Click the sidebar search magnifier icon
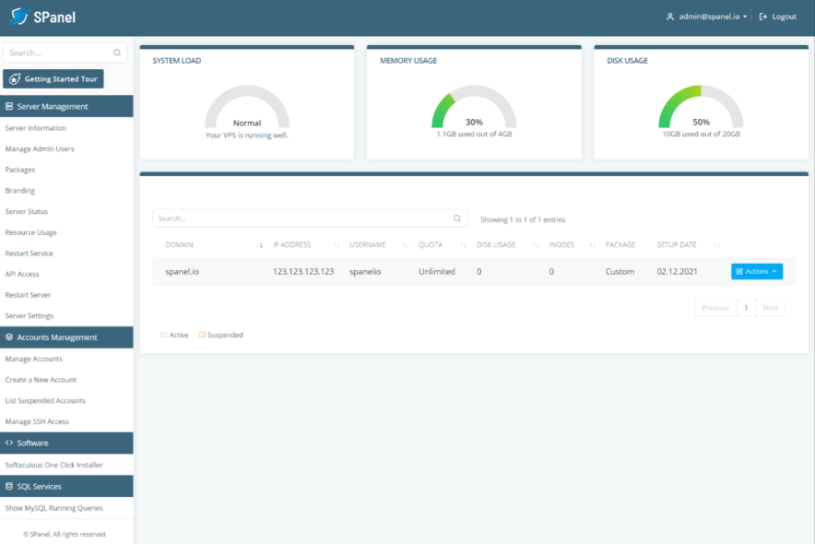815x544 pixels. (x=116, y=53)
